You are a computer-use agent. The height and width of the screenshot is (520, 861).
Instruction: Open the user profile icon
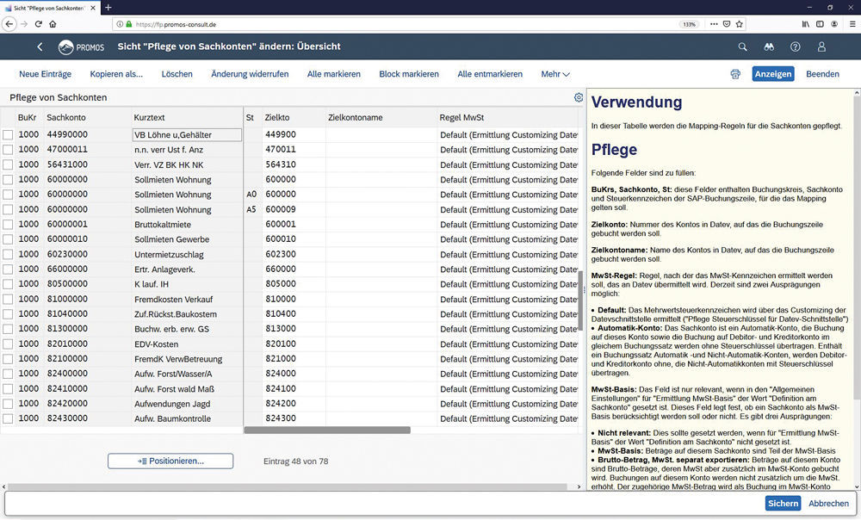tap(821, 46)
